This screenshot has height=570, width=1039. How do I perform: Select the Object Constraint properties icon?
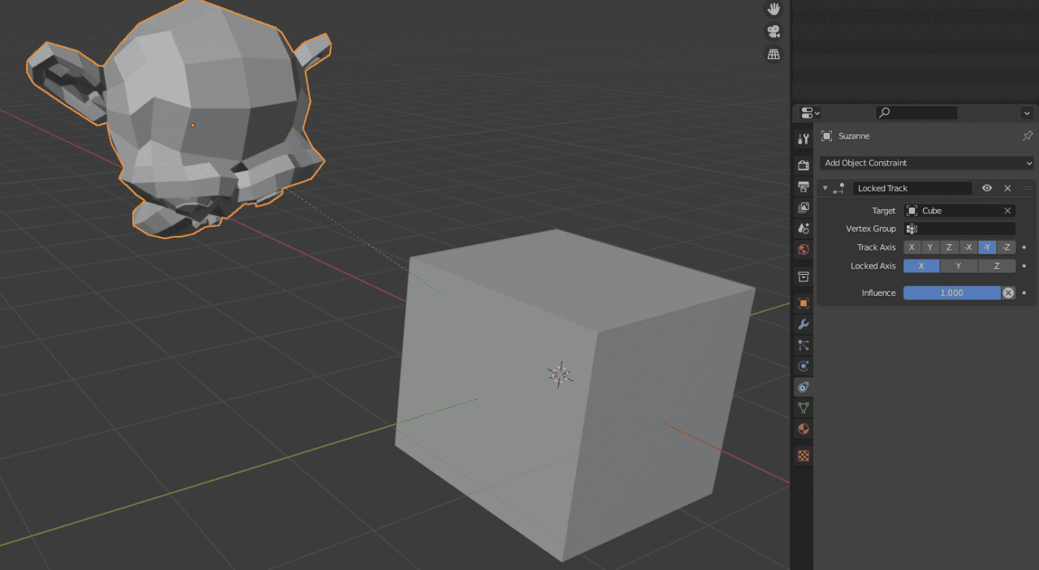coord(803,387)
